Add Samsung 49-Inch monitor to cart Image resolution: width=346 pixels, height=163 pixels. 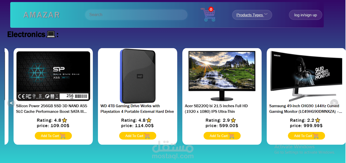coord(306,136)
